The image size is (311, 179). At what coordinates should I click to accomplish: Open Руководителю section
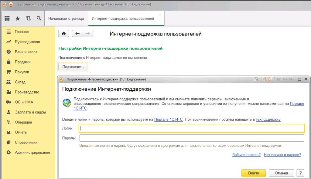point(28,42)
